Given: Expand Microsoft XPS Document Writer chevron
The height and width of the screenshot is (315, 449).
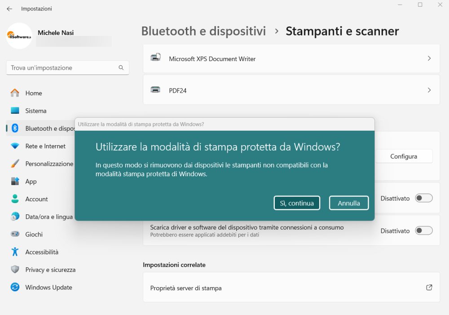Looking at the screenshot, I should click(429, 58).
